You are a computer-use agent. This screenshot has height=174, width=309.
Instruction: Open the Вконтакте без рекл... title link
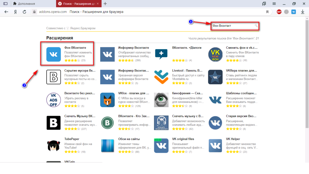tap(80, 93)
